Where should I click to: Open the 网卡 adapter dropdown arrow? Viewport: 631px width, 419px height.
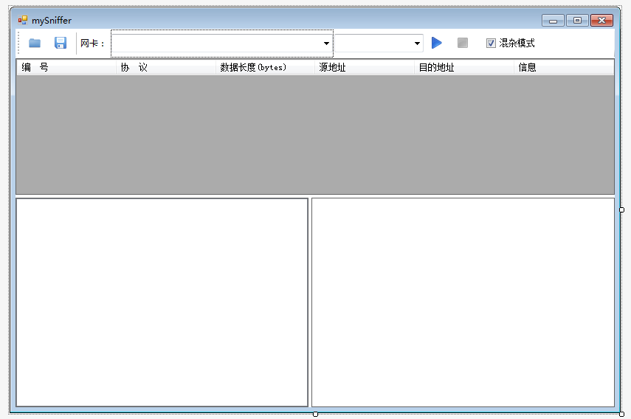pyautogui.click(x=326, y=44)
